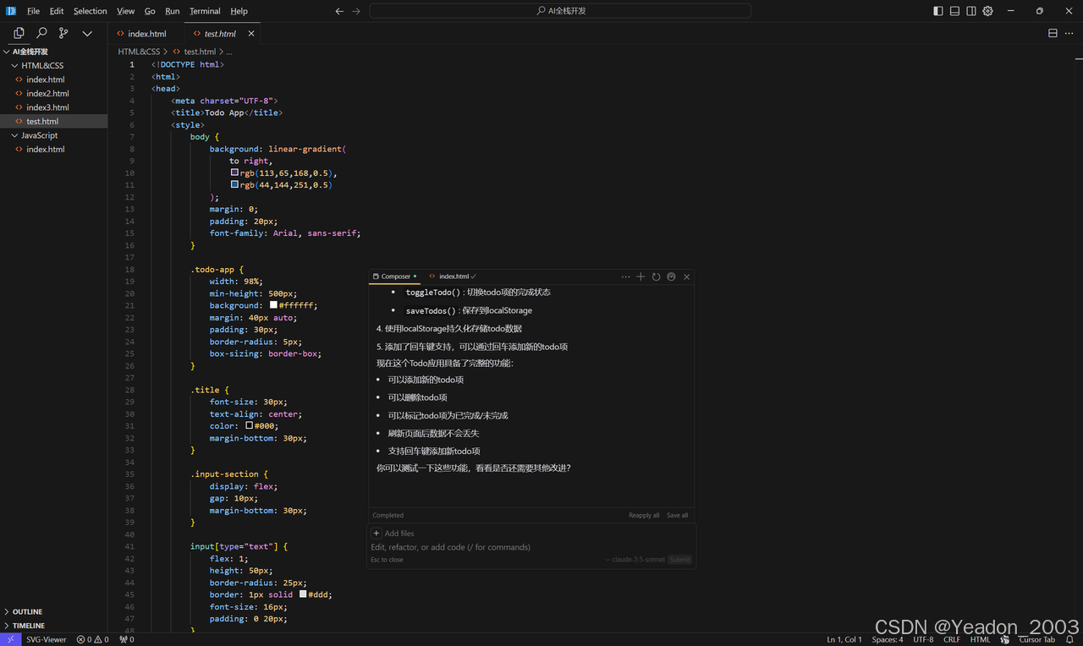This screenshot has height=646, width=1083.
Task: Close the Composer panel
Action: point(687,276)
